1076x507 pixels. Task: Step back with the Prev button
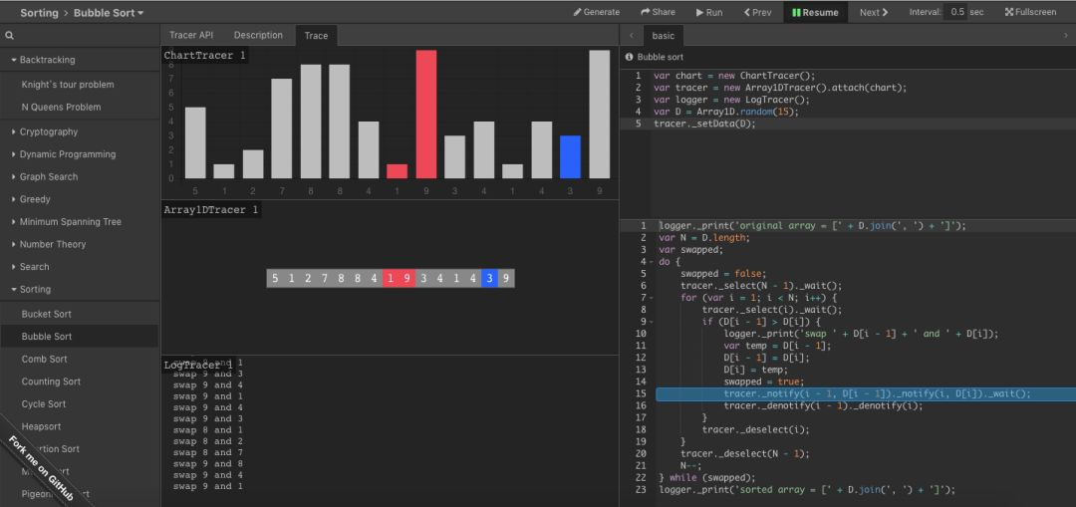click(757, 12)
